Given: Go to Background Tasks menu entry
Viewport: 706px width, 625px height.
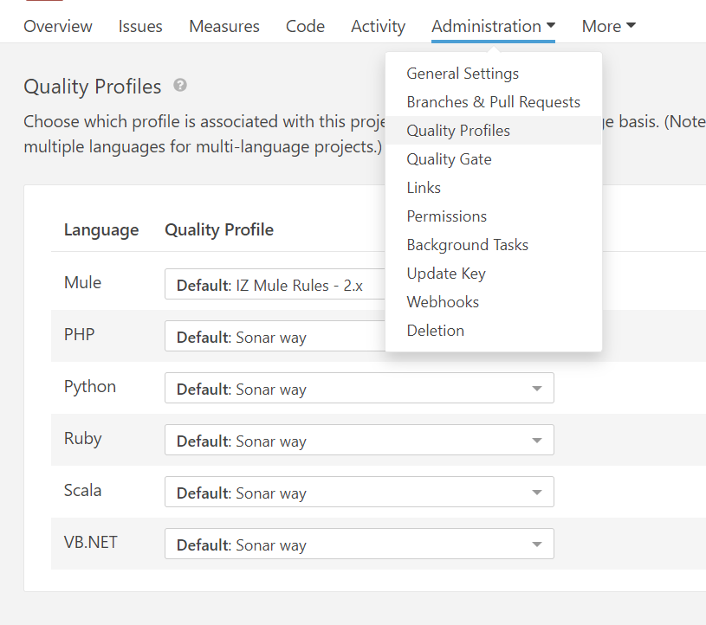Looking at the screenshot, I should coord(494,245).
